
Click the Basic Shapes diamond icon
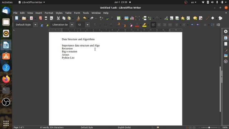pyautogui.click(x=213, y=18)
